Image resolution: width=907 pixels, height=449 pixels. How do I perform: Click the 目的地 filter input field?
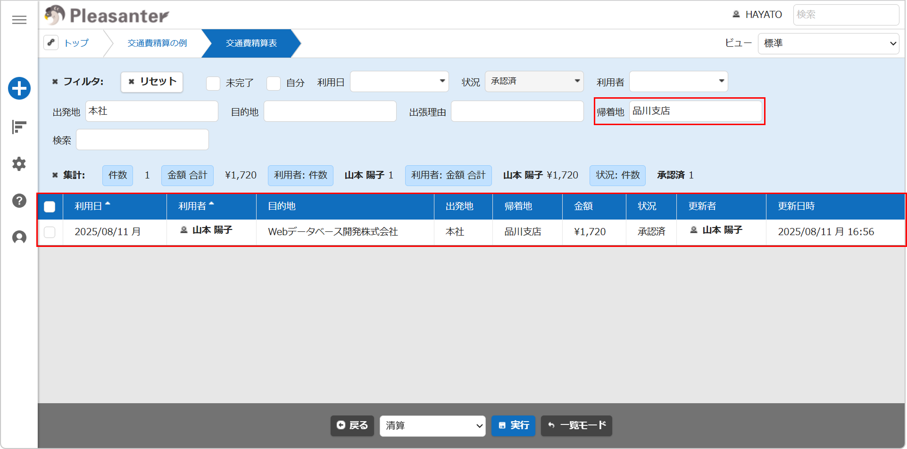[330, 111]
